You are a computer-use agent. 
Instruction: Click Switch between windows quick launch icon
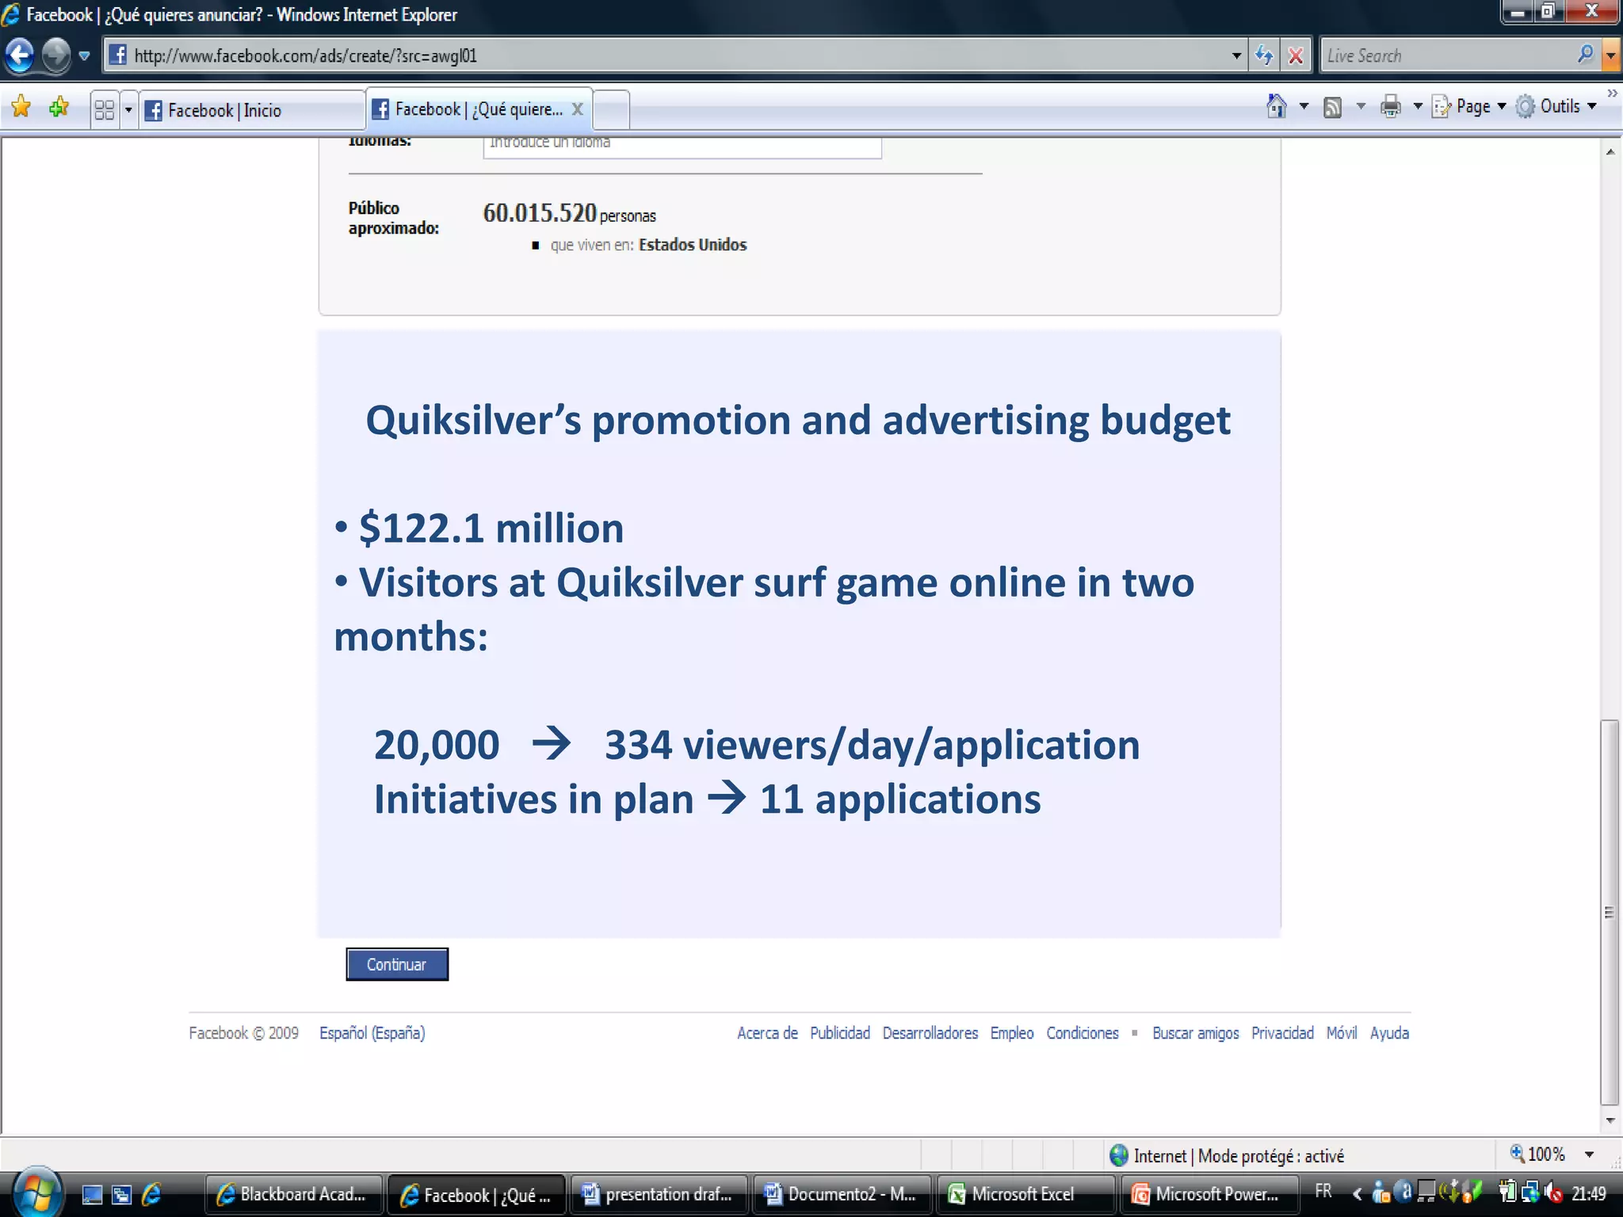point(121,1194)
